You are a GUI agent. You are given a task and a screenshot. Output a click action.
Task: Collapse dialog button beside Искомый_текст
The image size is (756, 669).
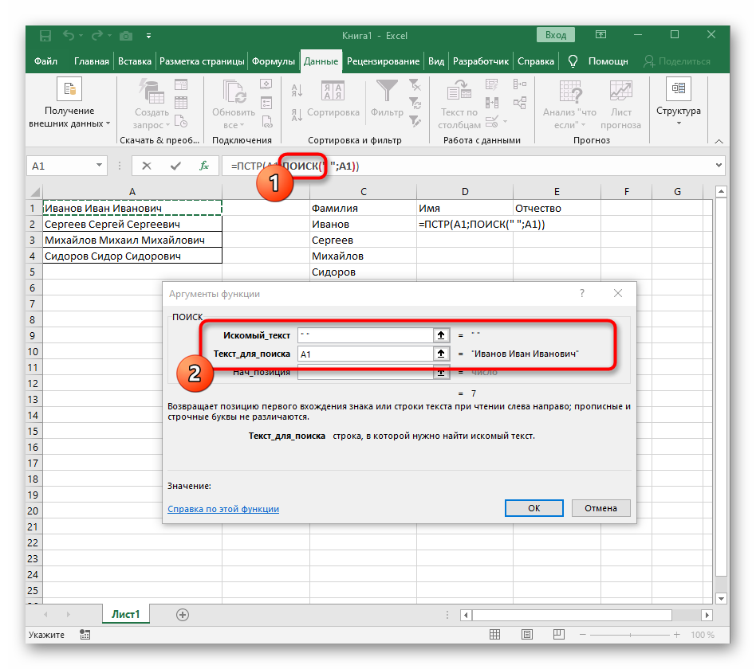[441, 334]
